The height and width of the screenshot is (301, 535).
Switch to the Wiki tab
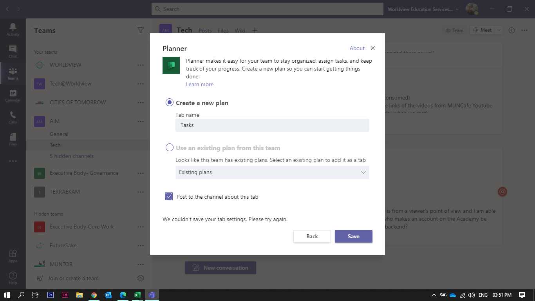point(240,30)
